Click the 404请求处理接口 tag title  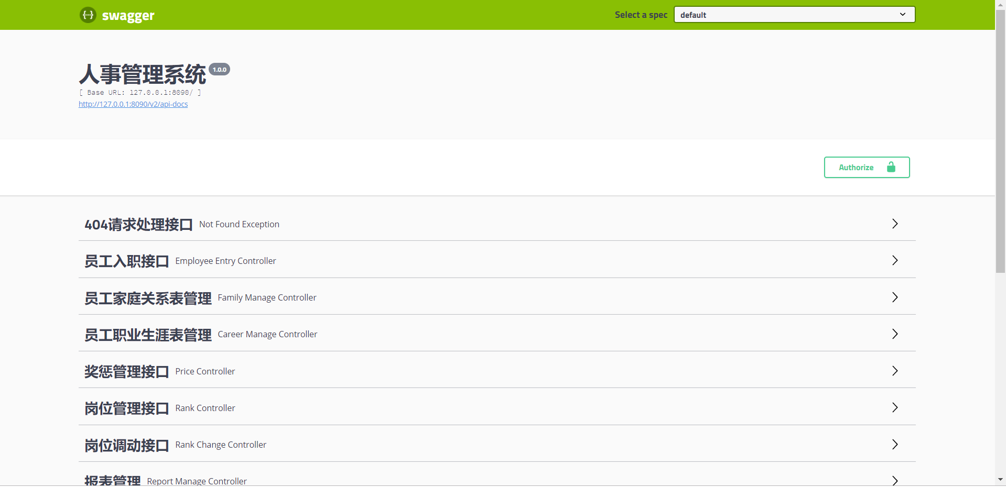[x=138, y=225]
